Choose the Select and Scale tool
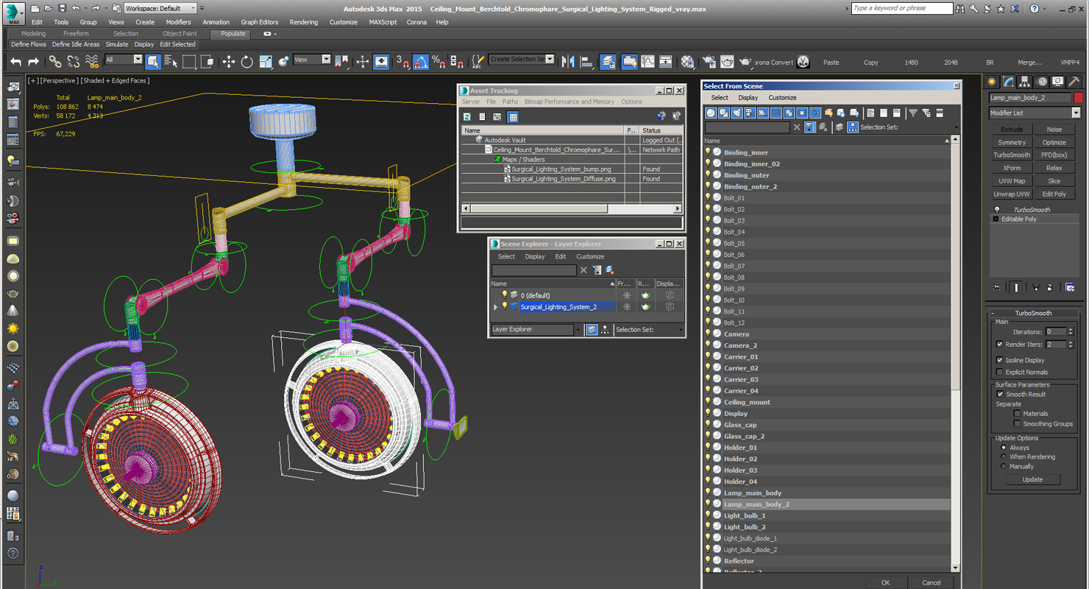 pos(266,62)
